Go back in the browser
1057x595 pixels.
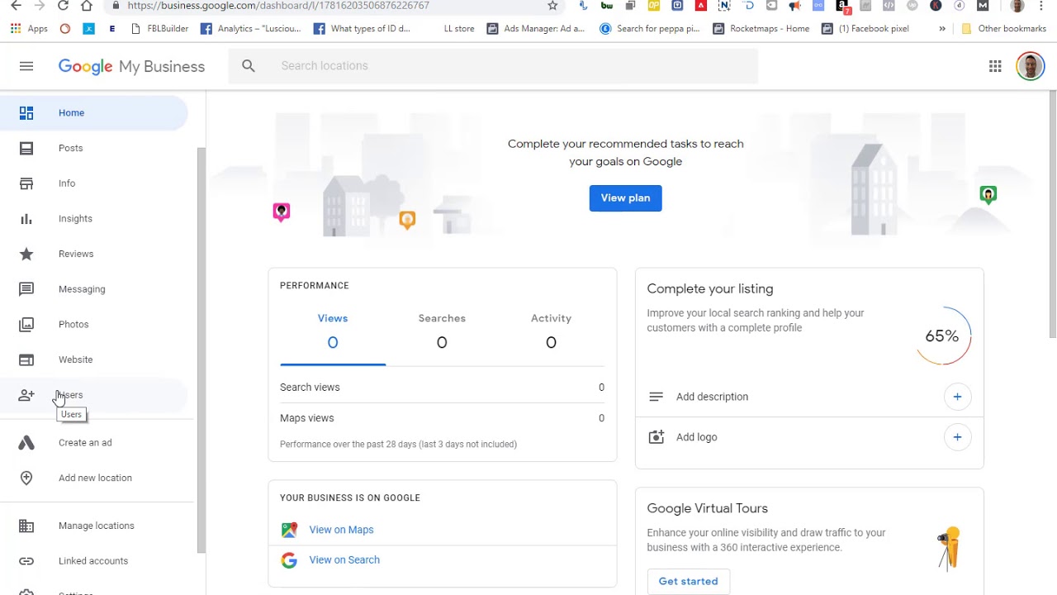click(16, 6)
